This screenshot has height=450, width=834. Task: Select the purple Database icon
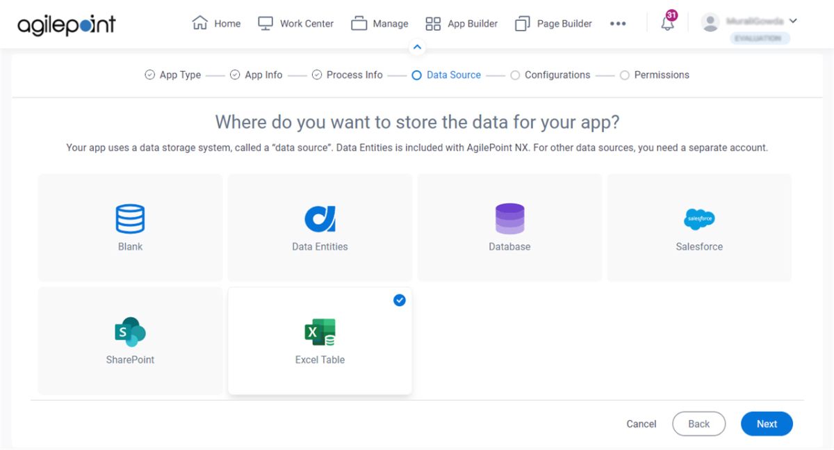point(509,218)
